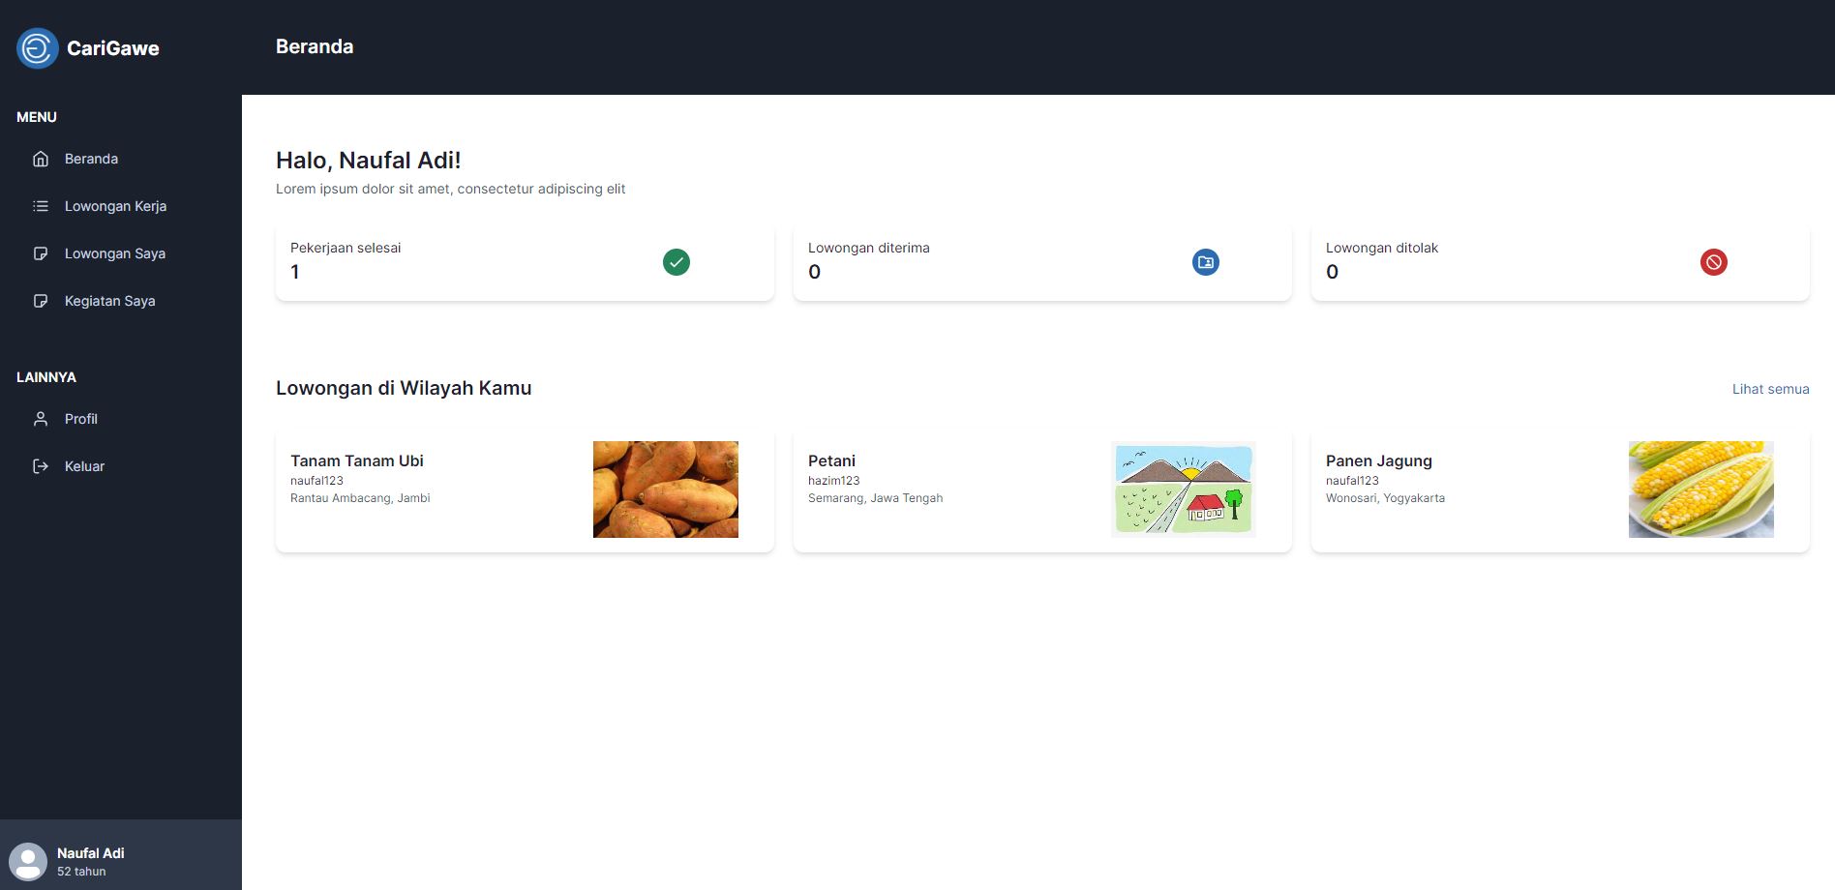Click the Lorem ipsum subtitle text
1835x890 pixels.
click(450, 189)
